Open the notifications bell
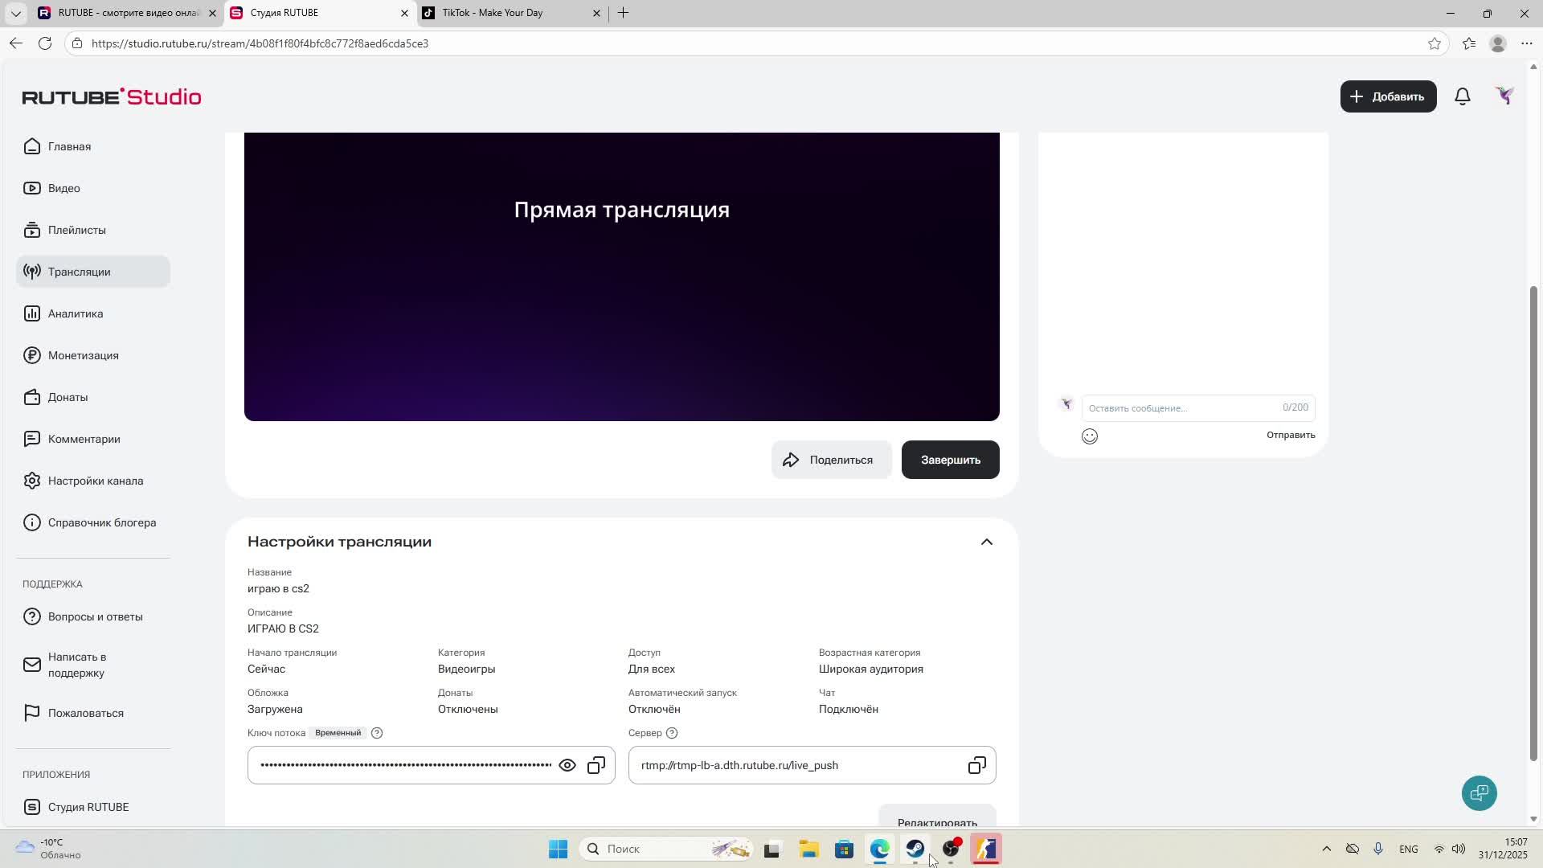This screenshot has width=1543, height=868. (x=1463, y=96)
